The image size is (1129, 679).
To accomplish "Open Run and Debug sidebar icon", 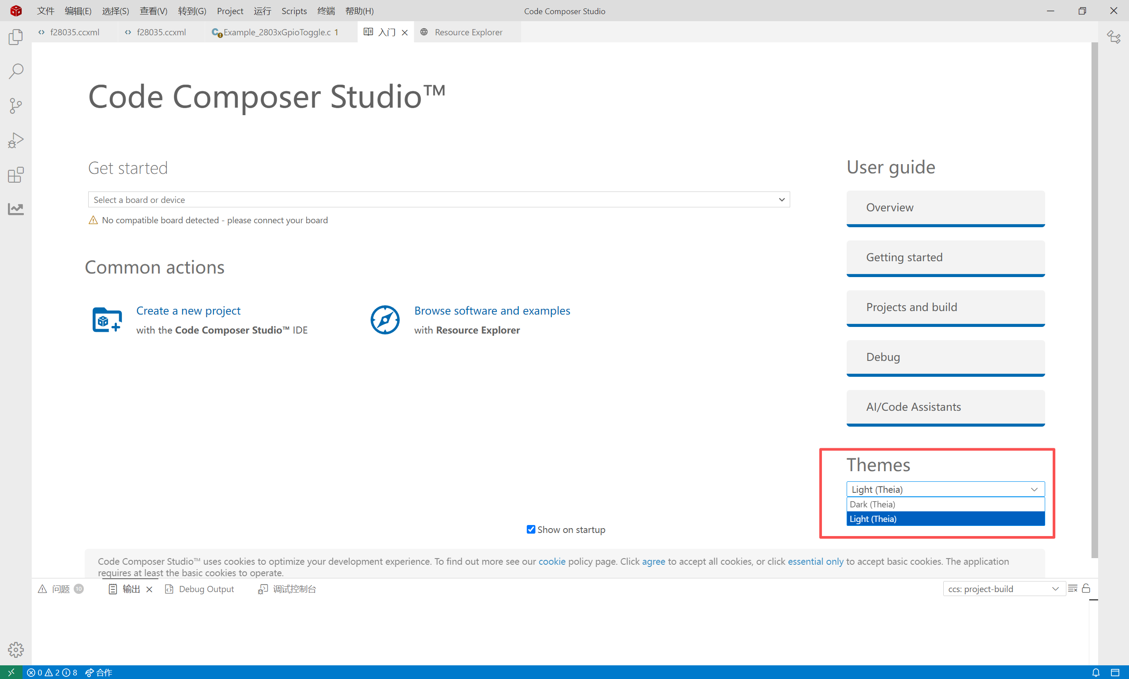I will 15,140.
